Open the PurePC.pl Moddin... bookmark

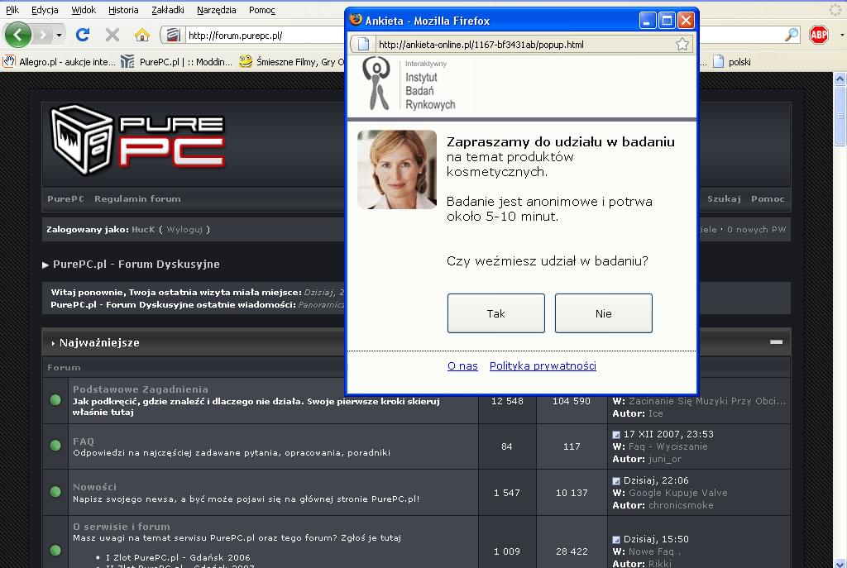tap(177, 61)
